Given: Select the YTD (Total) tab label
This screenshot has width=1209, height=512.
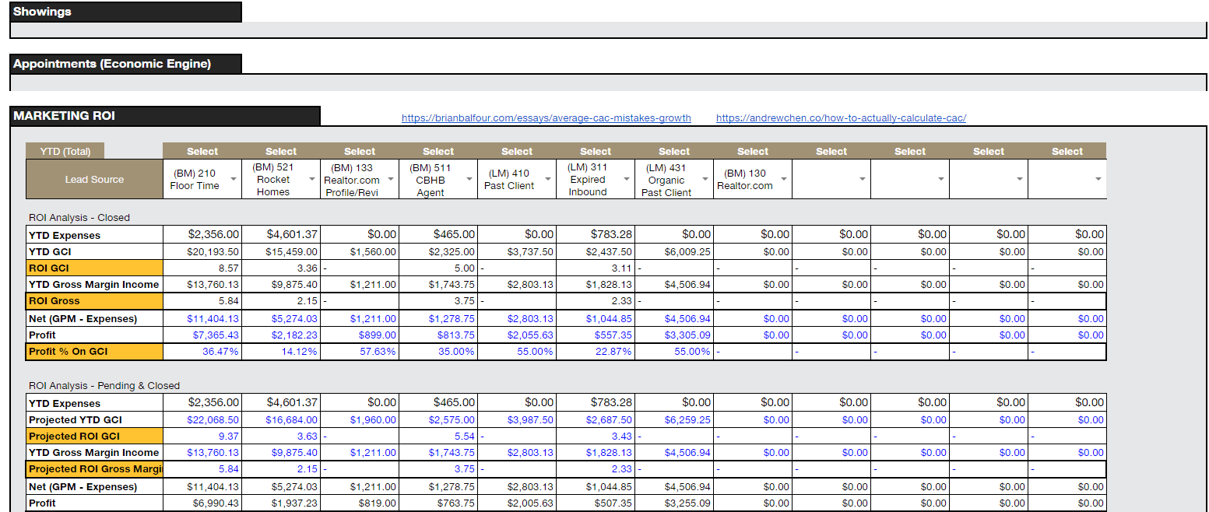Looking at the screenshot, I should click(x=63, y=150).
